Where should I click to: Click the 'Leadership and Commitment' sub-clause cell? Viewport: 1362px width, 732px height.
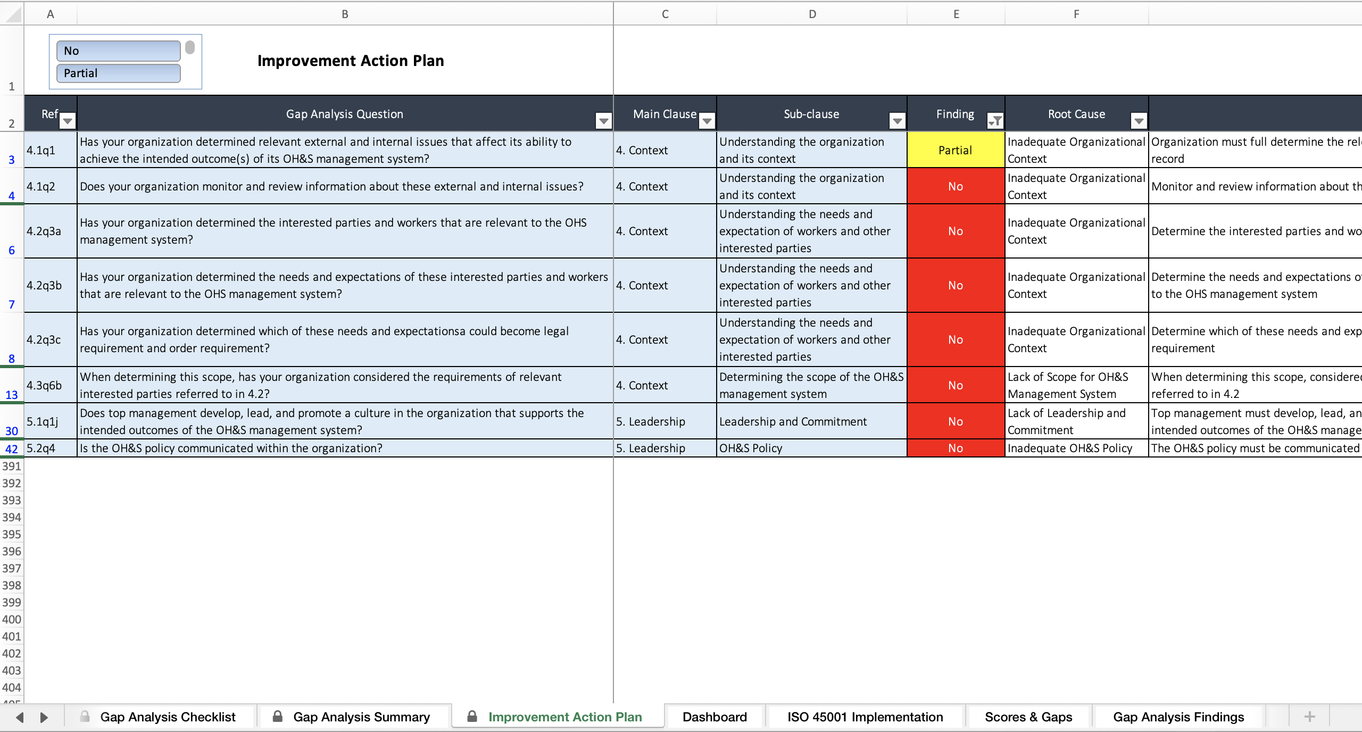[x=812, y=421]
